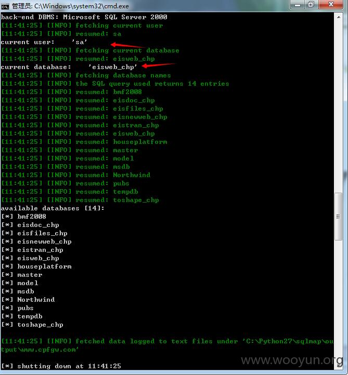Image resolution: width=348 pixels, height=375 pixels.
Task: Click the log line 'resumed: houseplatform'
Action: point(84,142)
